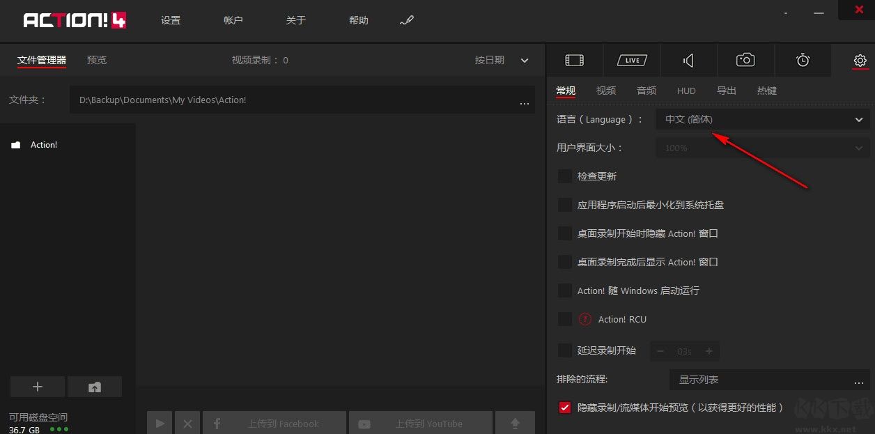Click the play preview icon at the bottom
This screenshot has width=875, height=434.
(159, 423)
